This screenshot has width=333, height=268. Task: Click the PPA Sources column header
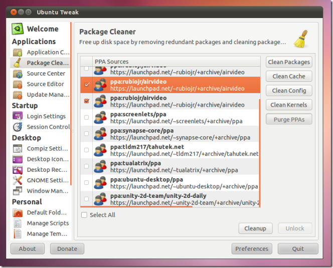[x=176, y=62]
